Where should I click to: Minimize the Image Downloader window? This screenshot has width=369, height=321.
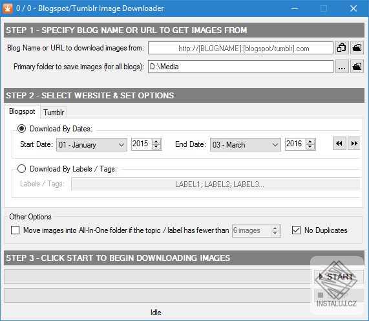click(295, 8)
